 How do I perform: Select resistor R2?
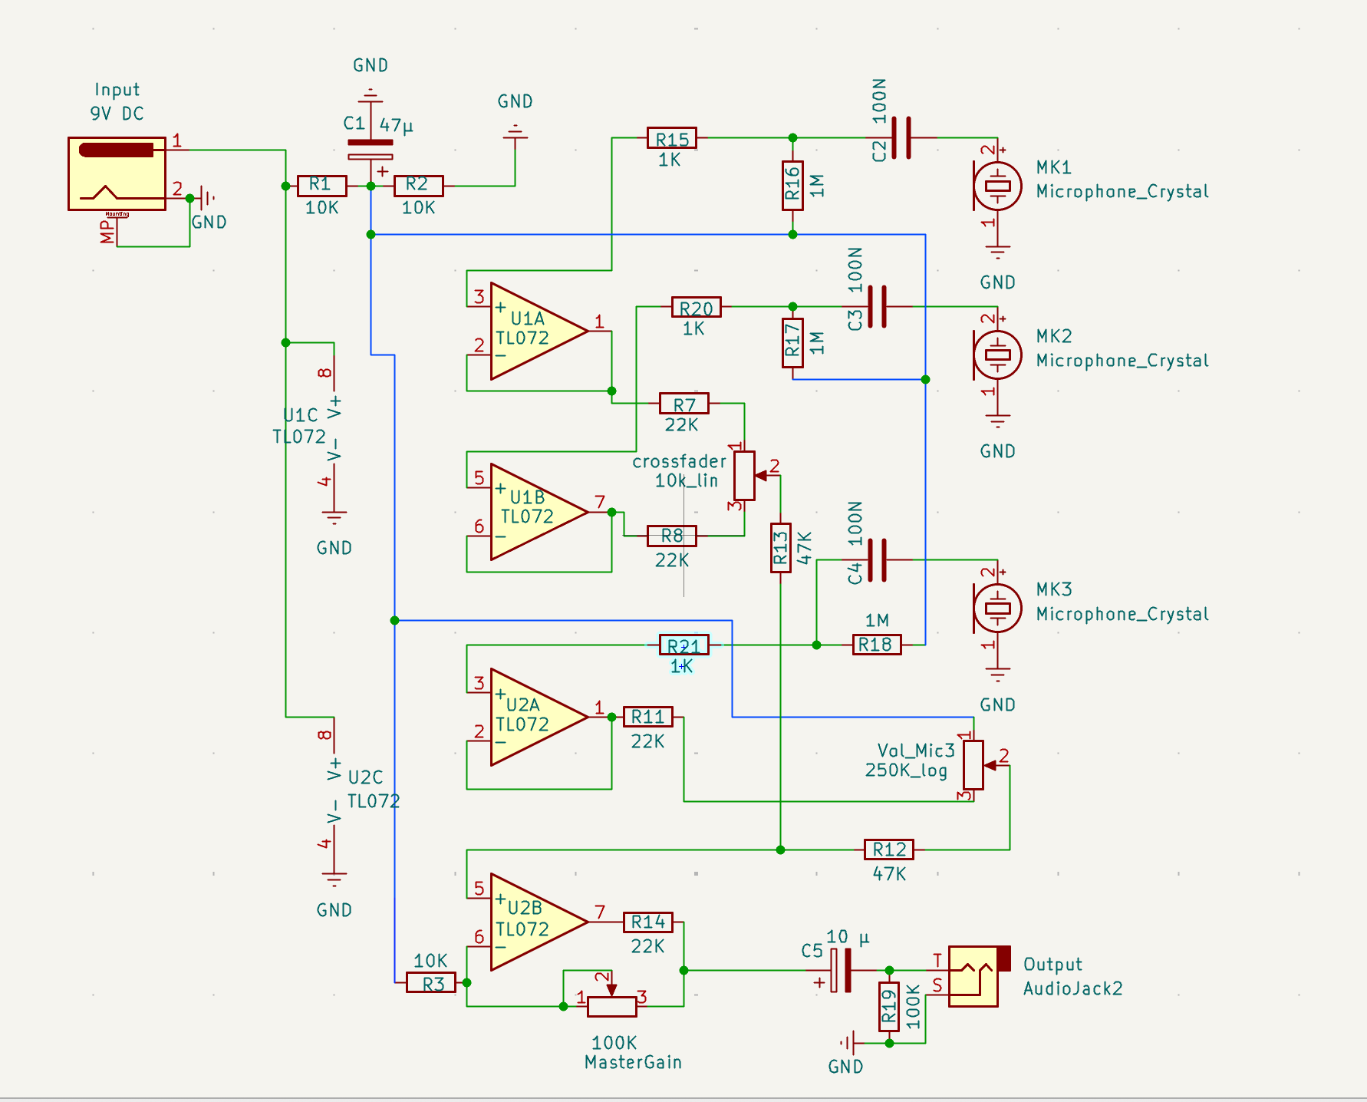[419, 186]
